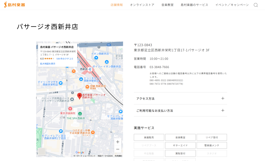265x161 pixels.
Task: Click phone number 03-3848-7666
Action: coord(159,67)
